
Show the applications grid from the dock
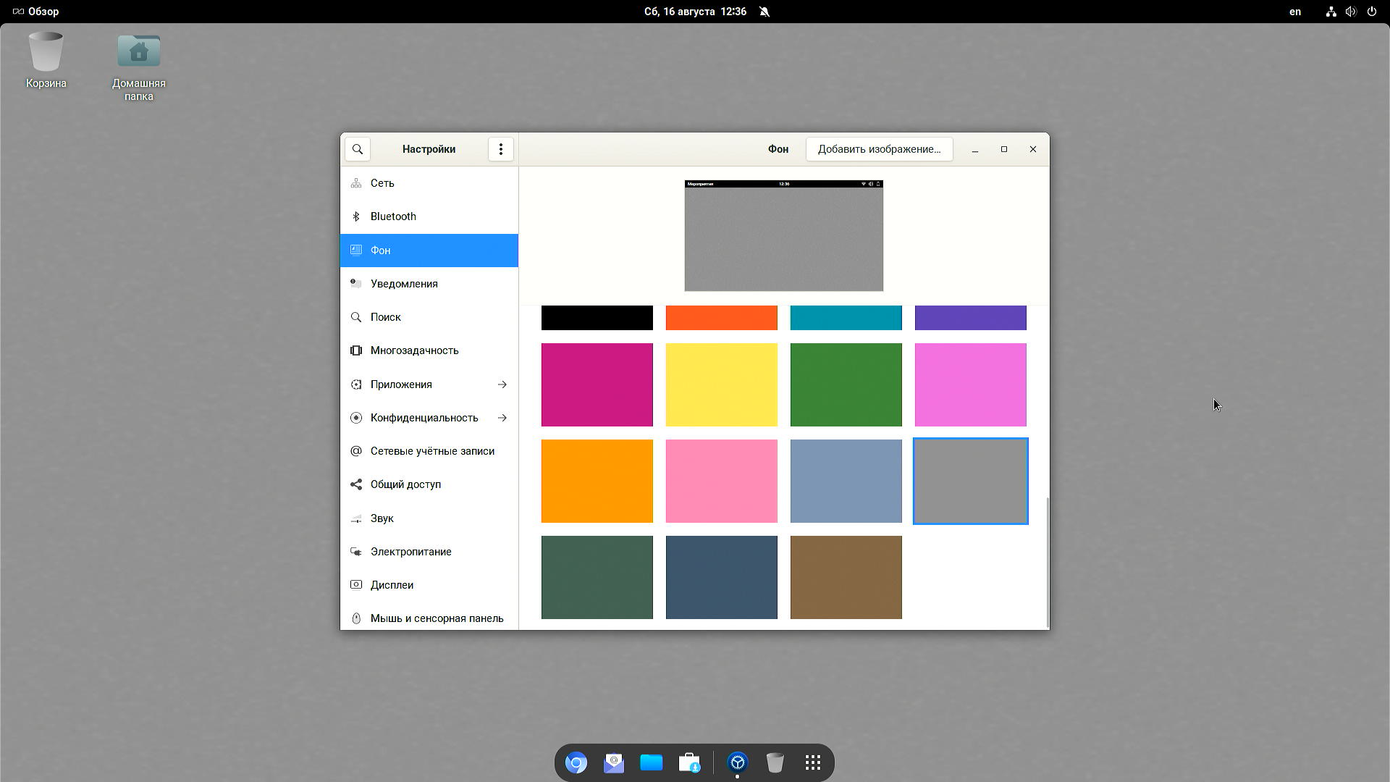point(812,762)
